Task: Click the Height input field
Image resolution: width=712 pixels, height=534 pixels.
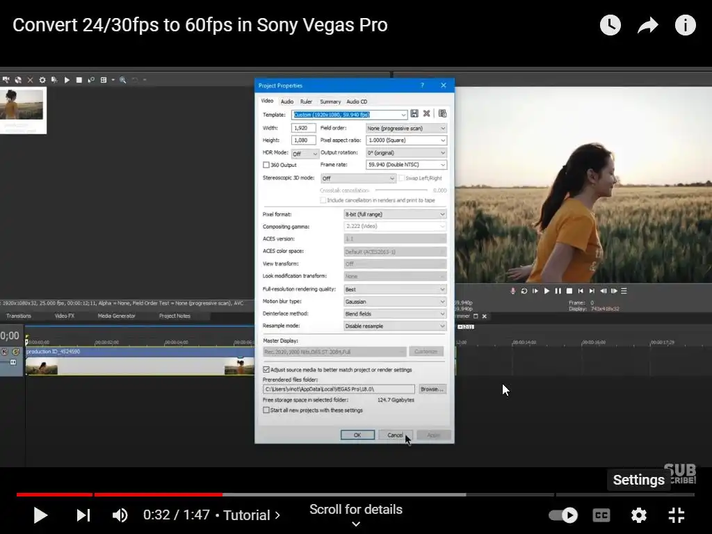Action: tap(303, 140)
